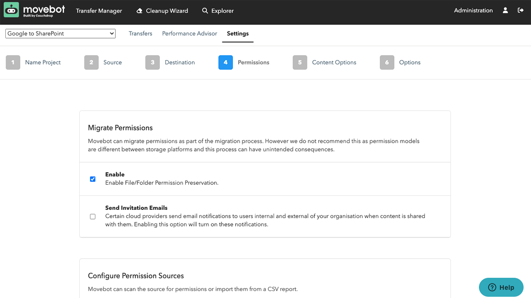Go to the Transfer Manager page
This screenshot has height=298, width=531.
[99, 11]
